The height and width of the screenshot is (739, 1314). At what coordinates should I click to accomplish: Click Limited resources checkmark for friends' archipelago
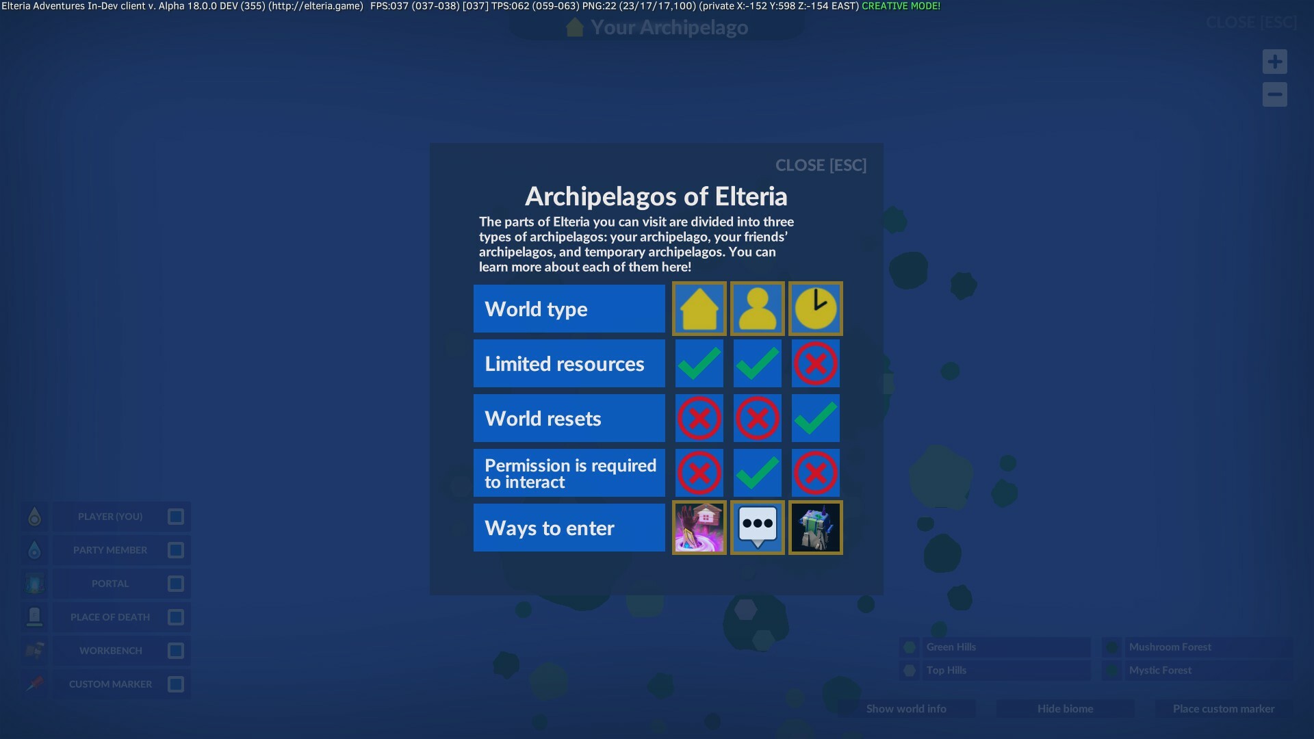[x=757, y=363]
